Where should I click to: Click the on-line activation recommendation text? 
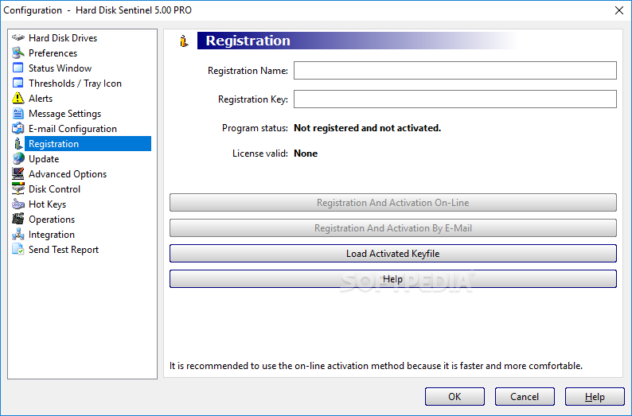(376, 366)
